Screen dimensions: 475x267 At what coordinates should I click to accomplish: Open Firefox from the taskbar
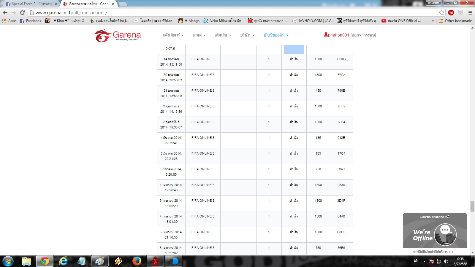(137, 261)
